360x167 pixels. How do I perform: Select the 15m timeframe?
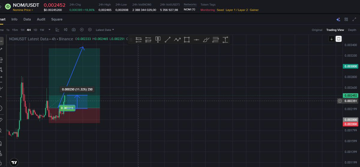tap(15, 30)
